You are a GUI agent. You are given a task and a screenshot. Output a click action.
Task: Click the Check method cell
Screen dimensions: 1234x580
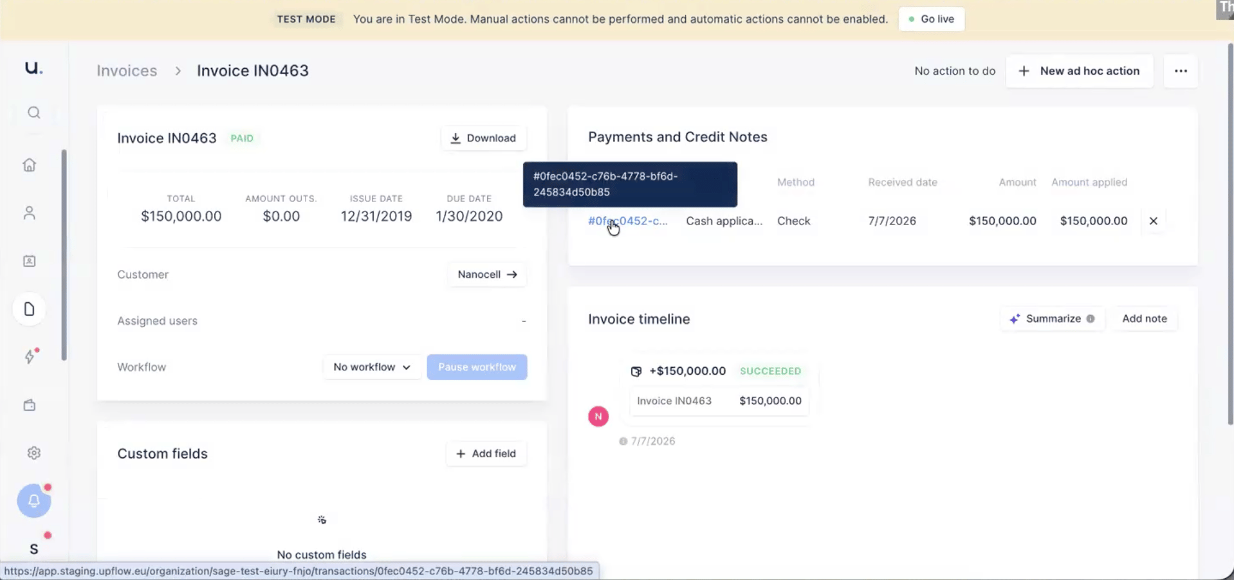793,221
